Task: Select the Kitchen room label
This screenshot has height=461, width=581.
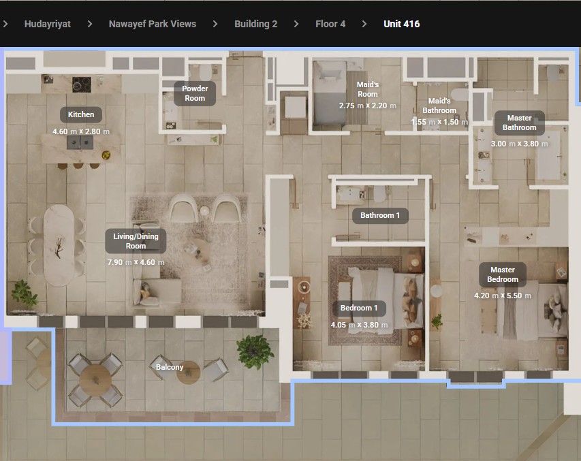Action: (81, 114)
